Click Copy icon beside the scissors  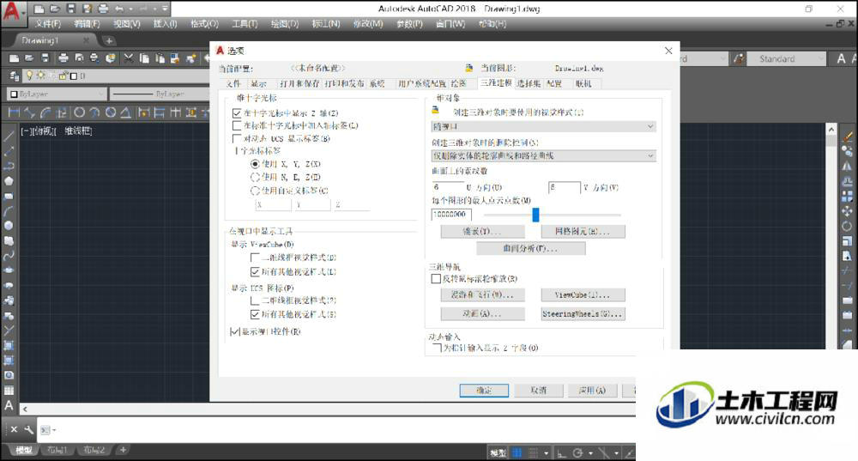click(x=144, y=58)
